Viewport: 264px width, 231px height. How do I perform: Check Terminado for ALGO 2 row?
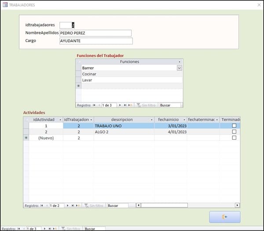click(234, 132)
